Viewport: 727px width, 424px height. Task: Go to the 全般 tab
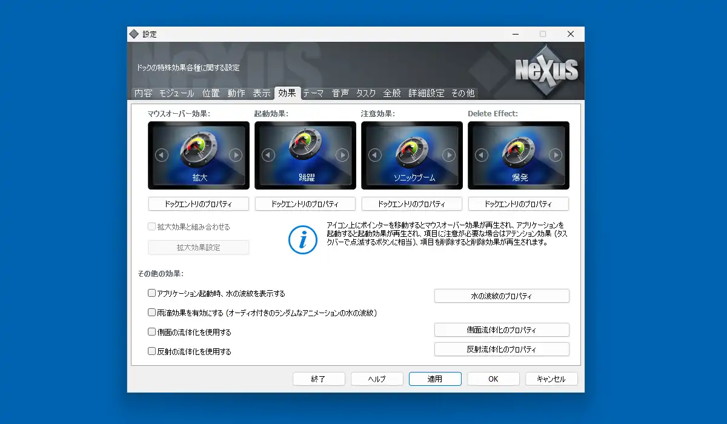tap(392, 93)
